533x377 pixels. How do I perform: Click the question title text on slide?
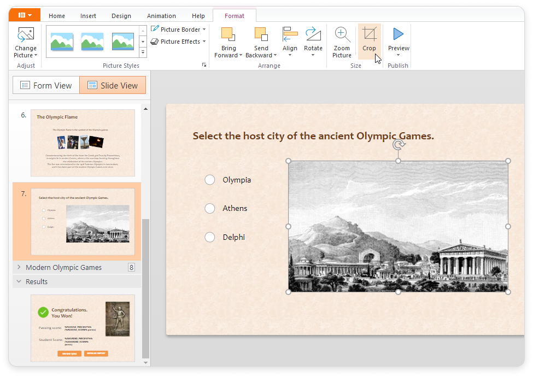(313, 136)
